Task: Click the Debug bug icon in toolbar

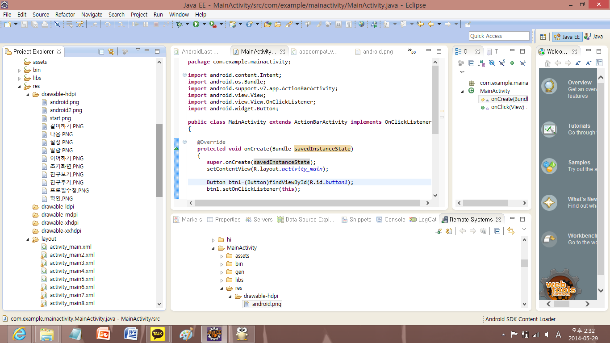Action: click(180, 24)
